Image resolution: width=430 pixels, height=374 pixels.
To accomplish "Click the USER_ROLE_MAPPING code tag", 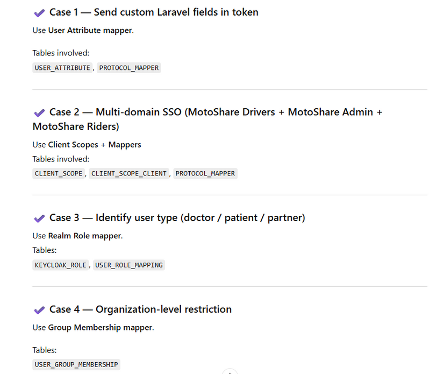I will (128, 265).
